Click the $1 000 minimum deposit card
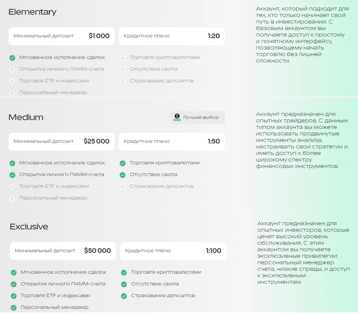The height and width of the screenshot is (314, 358). click(62, 36)
